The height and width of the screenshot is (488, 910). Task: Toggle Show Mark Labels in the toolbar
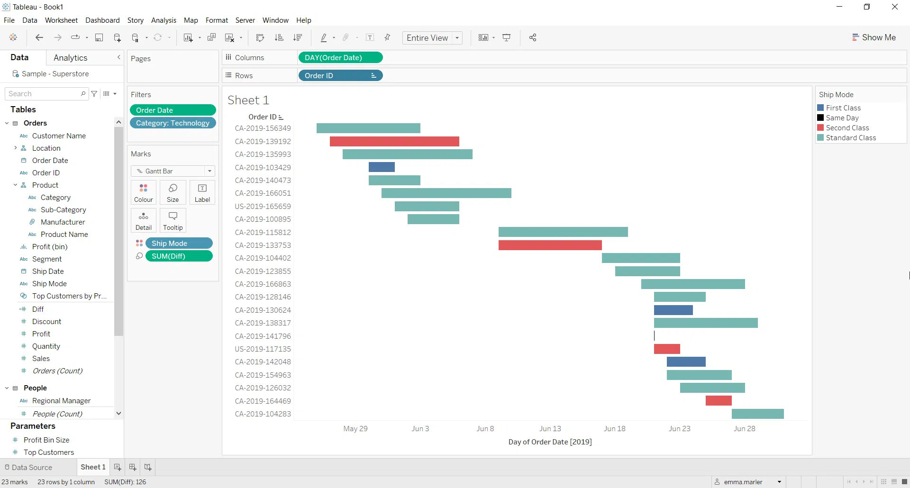click(x=371, y=37)
